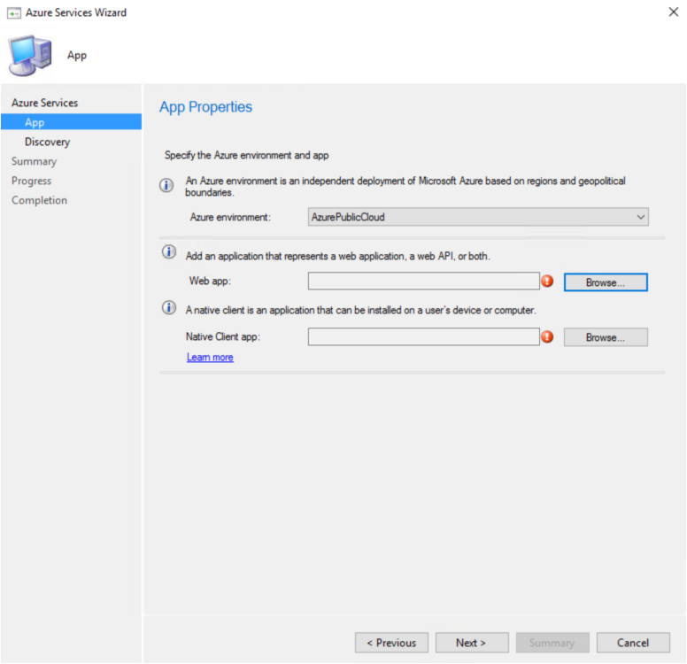Select the Azure Services step in the sidebar
687x664 pixels.
[x=44, y=103]
